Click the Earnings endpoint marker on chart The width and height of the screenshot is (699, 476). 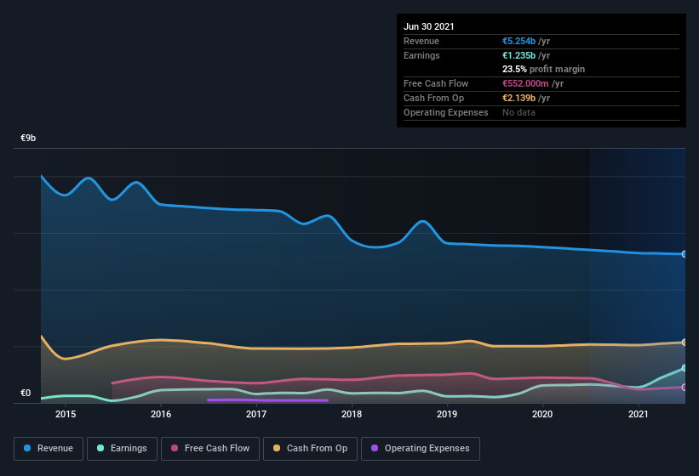[x=684, y=368]
